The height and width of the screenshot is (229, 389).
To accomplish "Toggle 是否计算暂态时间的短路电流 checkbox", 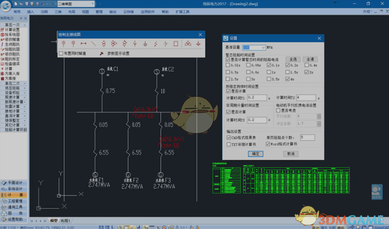I will [x=228, y=60].
